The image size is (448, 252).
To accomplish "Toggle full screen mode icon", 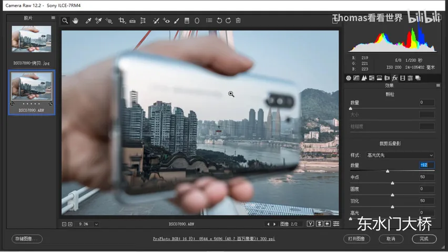I will pyautogui.click(x=335, y=20).
